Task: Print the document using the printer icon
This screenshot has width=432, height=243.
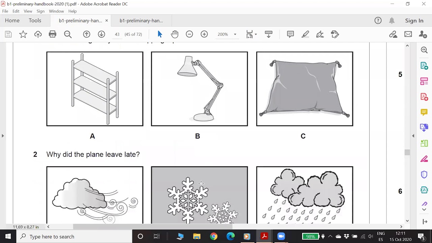Action: [x=52, y=34]
